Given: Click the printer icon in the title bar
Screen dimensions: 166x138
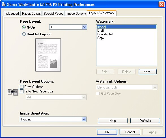Looking at the screenshot, I should (3, 4).
